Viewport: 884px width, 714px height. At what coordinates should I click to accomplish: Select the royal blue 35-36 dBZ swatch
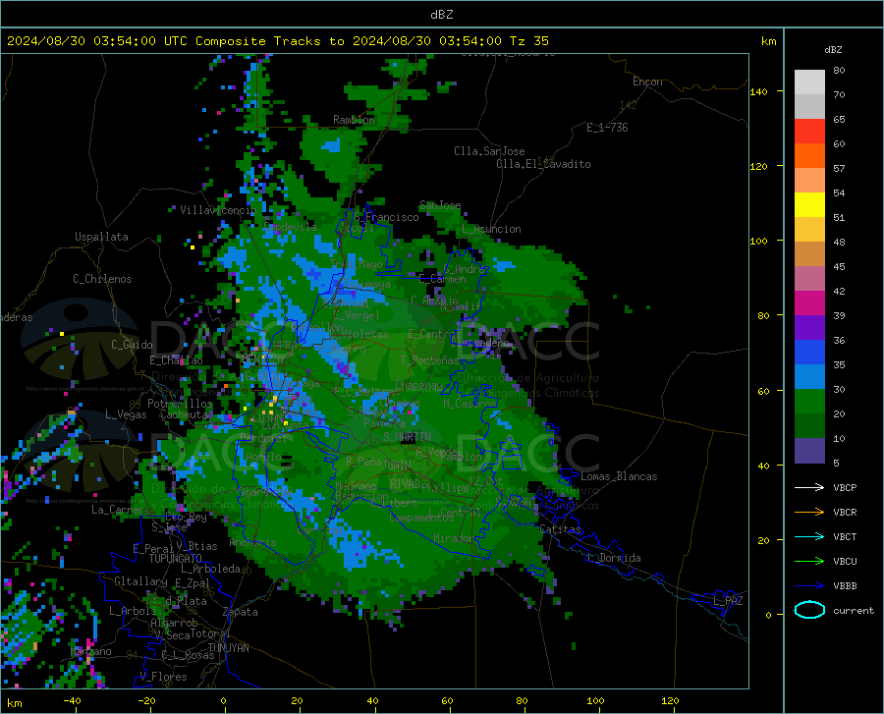[x=809, y=353]
